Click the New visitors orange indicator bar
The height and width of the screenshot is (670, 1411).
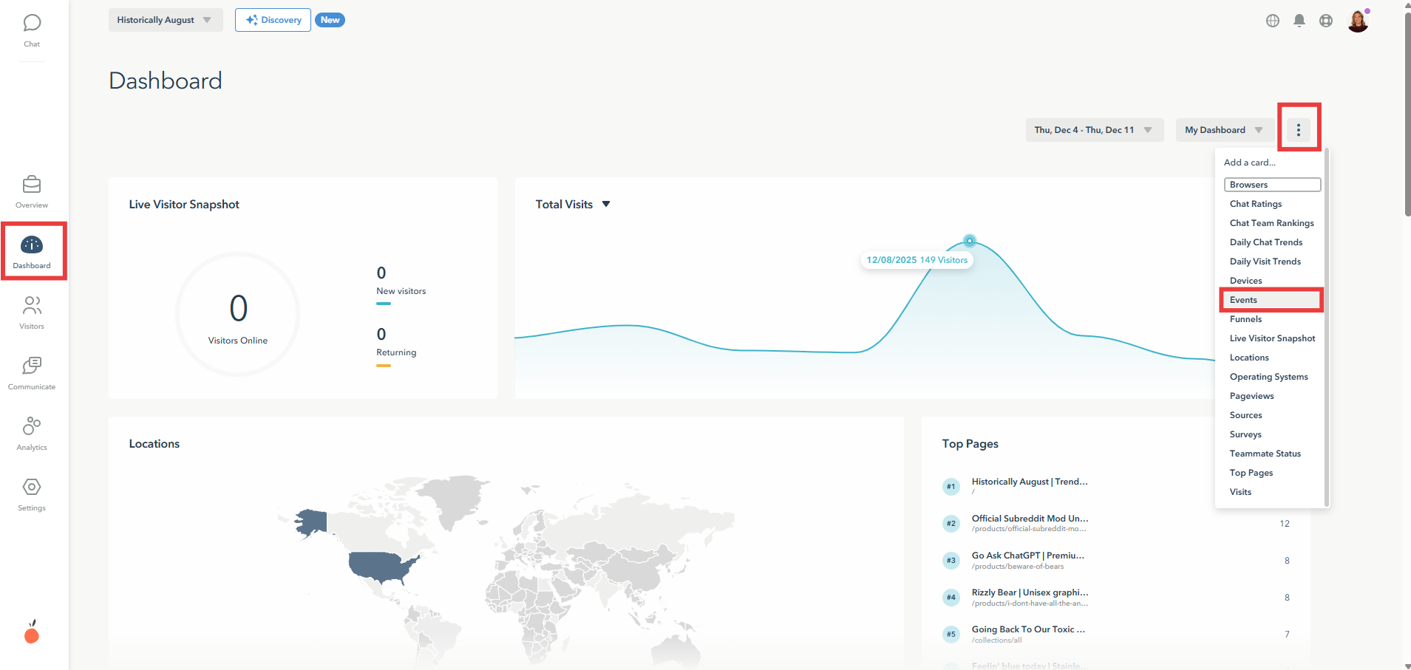(383, 304)
